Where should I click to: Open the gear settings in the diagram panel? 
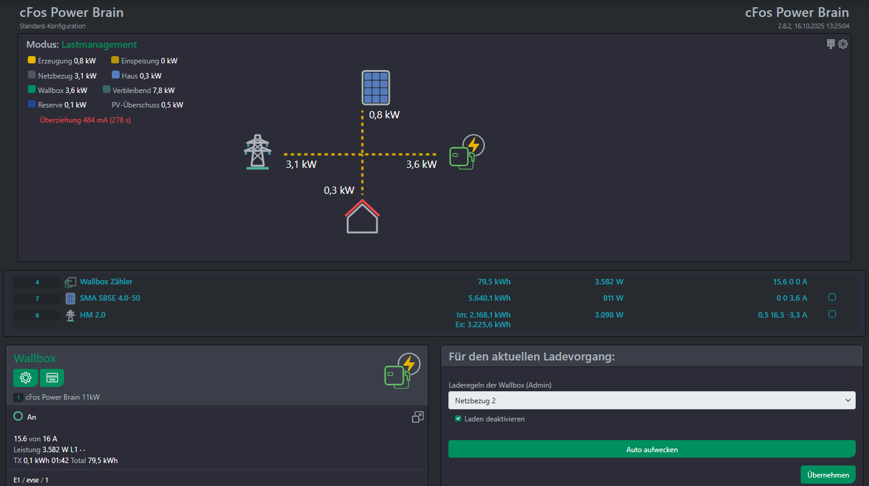843,44
